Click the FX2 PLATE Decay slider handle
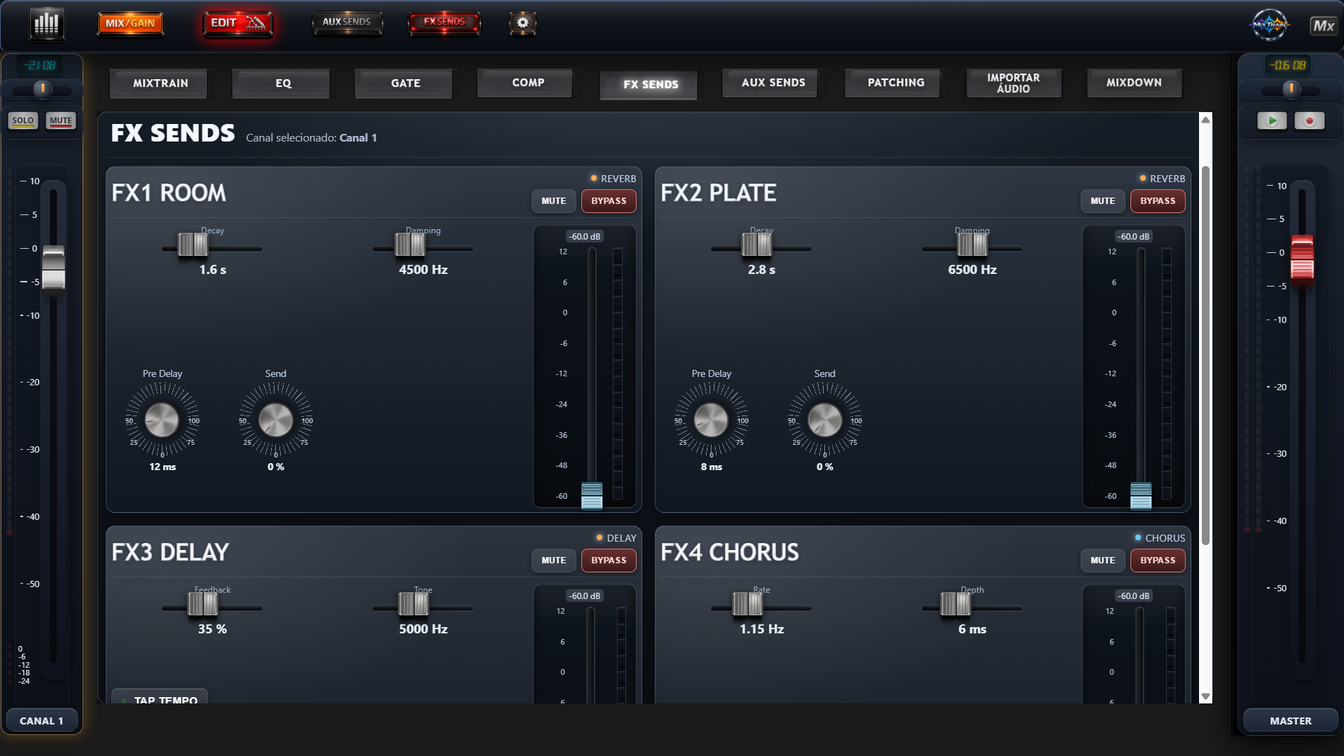Screen dimensions: 1344x756 756,245
